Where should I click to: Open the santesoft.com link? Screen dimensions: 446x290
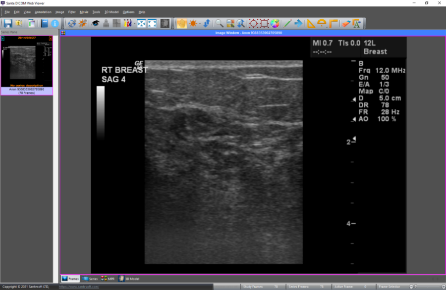tap(79, 287)
